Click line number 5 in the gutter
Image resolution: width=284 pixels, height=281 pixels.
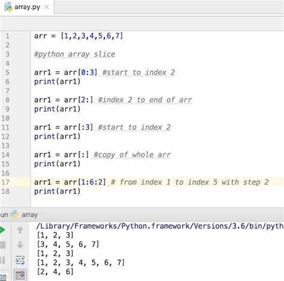tap(7, 72)
